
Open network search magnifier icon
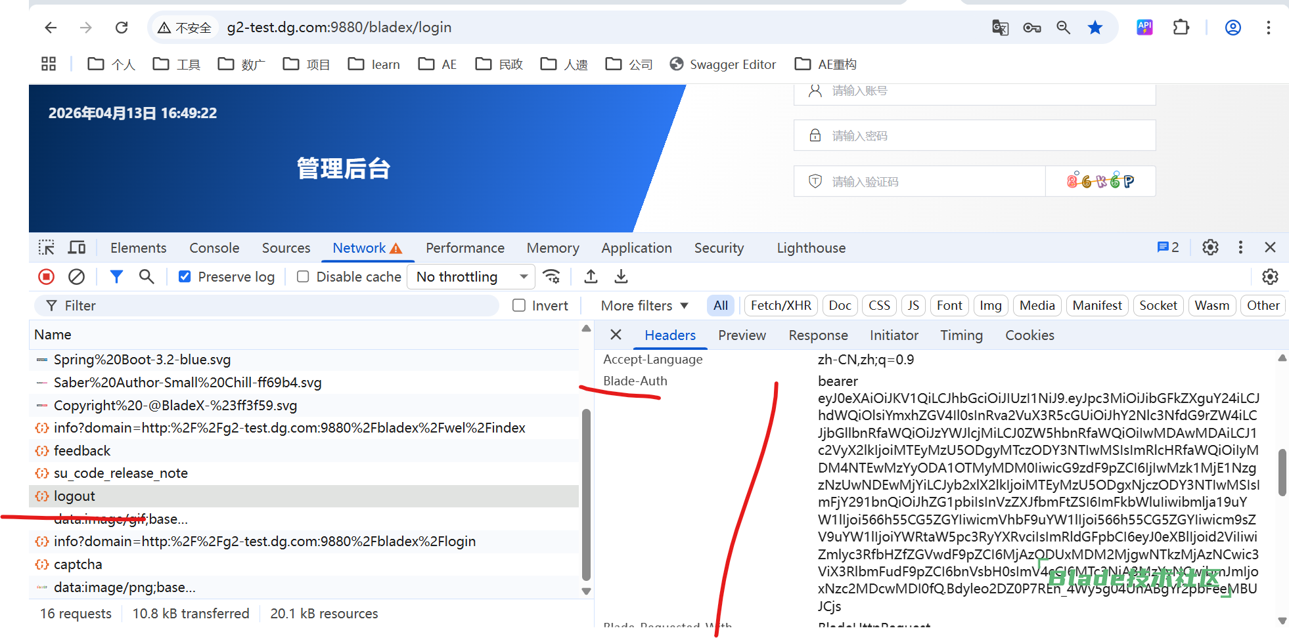tap(147, 277)
